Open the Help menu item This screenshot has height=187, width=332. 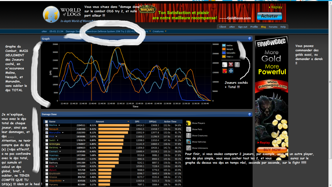283,27
